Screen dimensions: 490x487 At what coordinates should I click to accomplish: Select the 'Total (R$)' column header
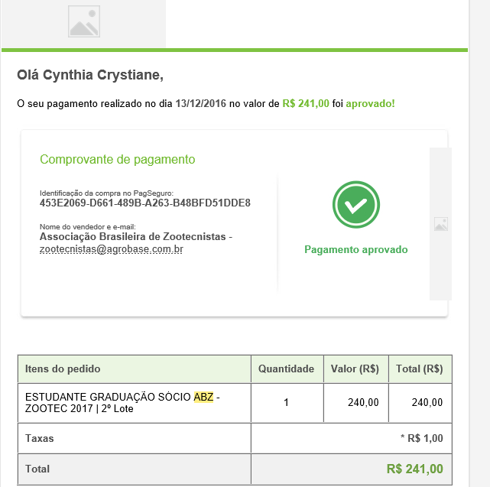tap(420, 368)
